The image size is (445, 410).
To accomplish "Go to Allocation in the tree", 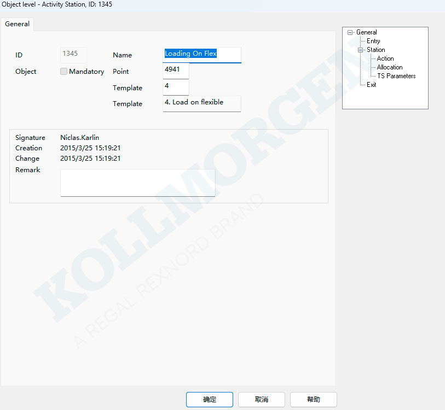I will click(x=390, y=67).
